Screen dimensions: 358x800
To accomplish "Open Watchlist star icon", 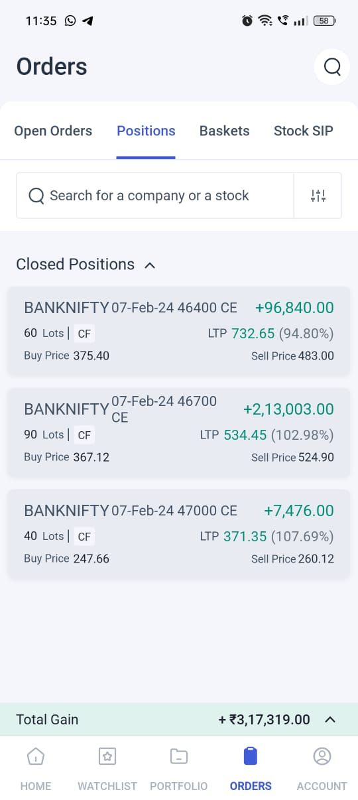I will point(107,756).
